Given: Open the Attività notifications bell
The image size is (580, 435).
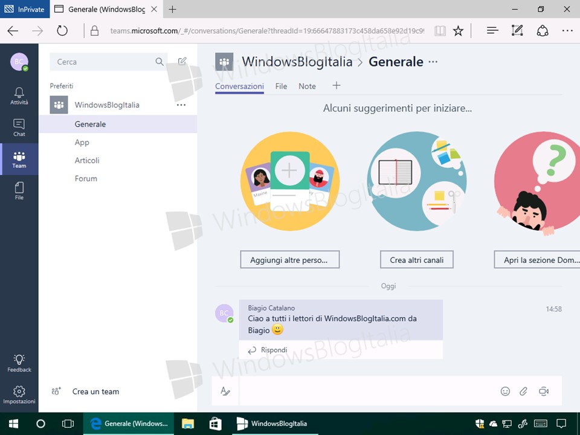Looking at the screenshot, I should (19, 96).
